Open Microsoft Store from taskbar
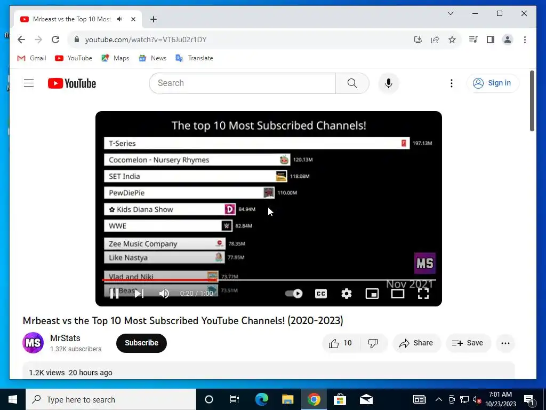The image size is (546, 410). [x=340, y=399]
